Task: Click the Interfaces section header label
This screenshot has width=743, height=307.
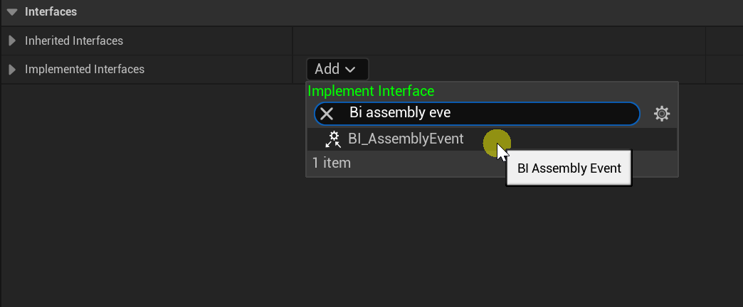Action: tap(51, 12)
